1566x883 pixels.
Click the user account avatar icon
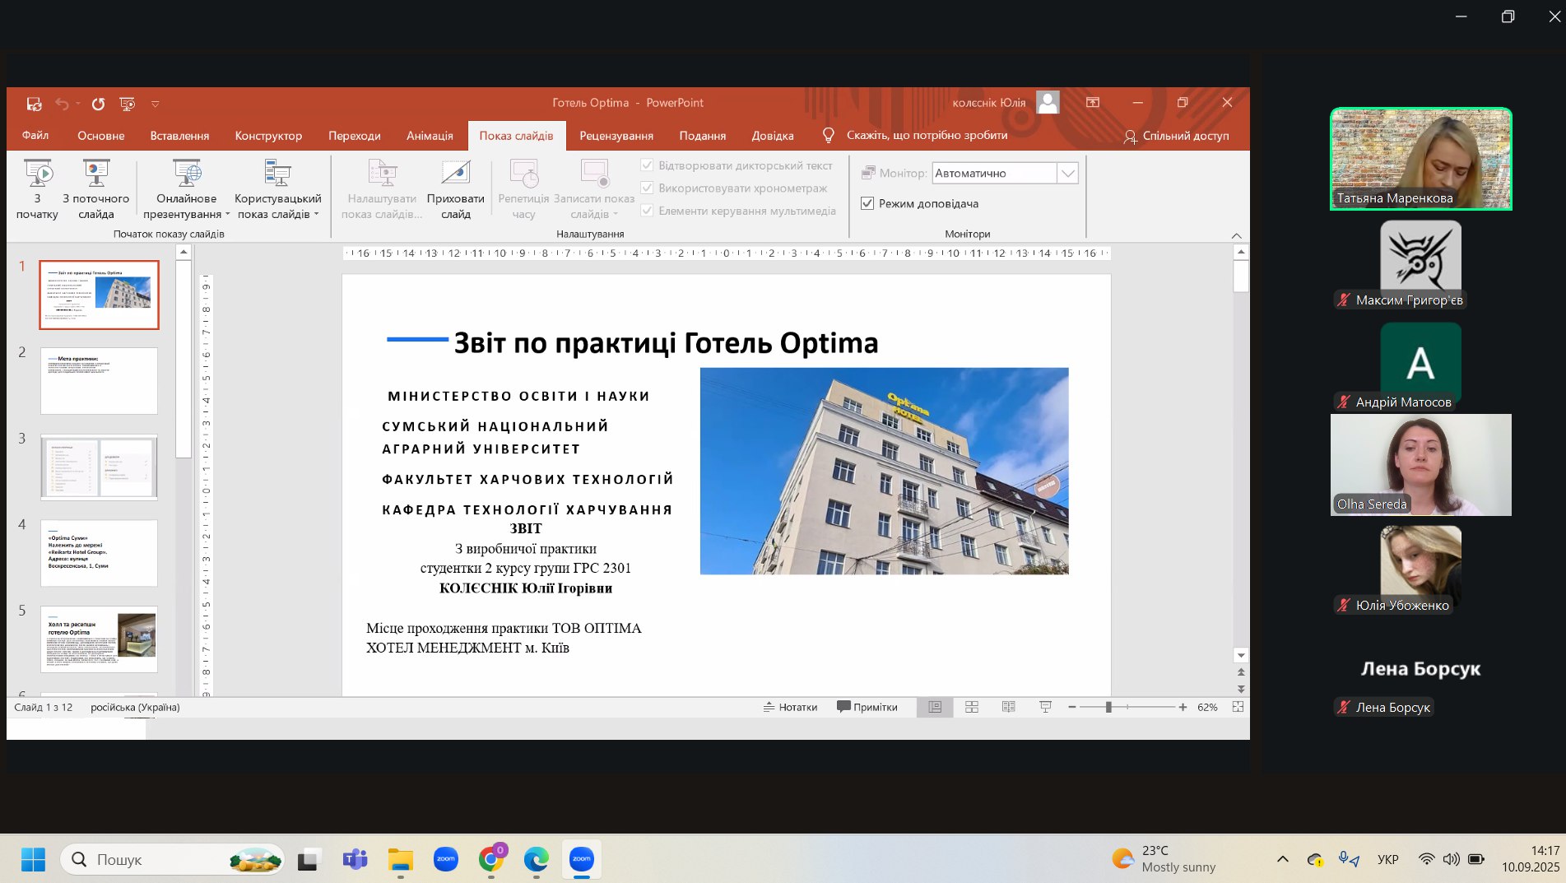(1048, 103)
